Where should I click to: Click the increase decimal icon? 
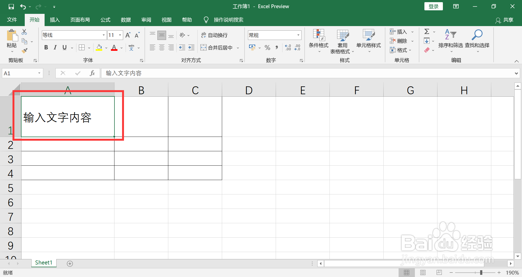(x=288, y=48)
